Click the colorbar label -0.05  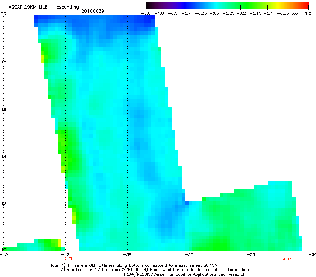pyautogui.click(x=283, y=14)
